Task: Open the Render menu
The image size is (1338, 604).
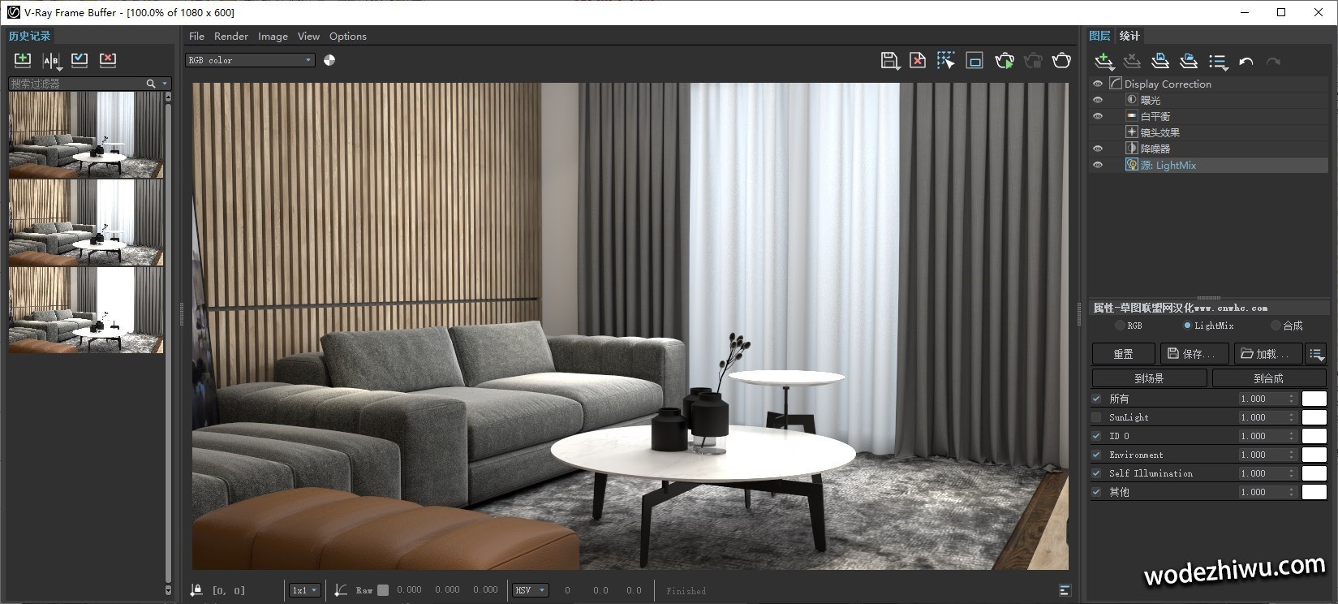Action: (230, 37)
